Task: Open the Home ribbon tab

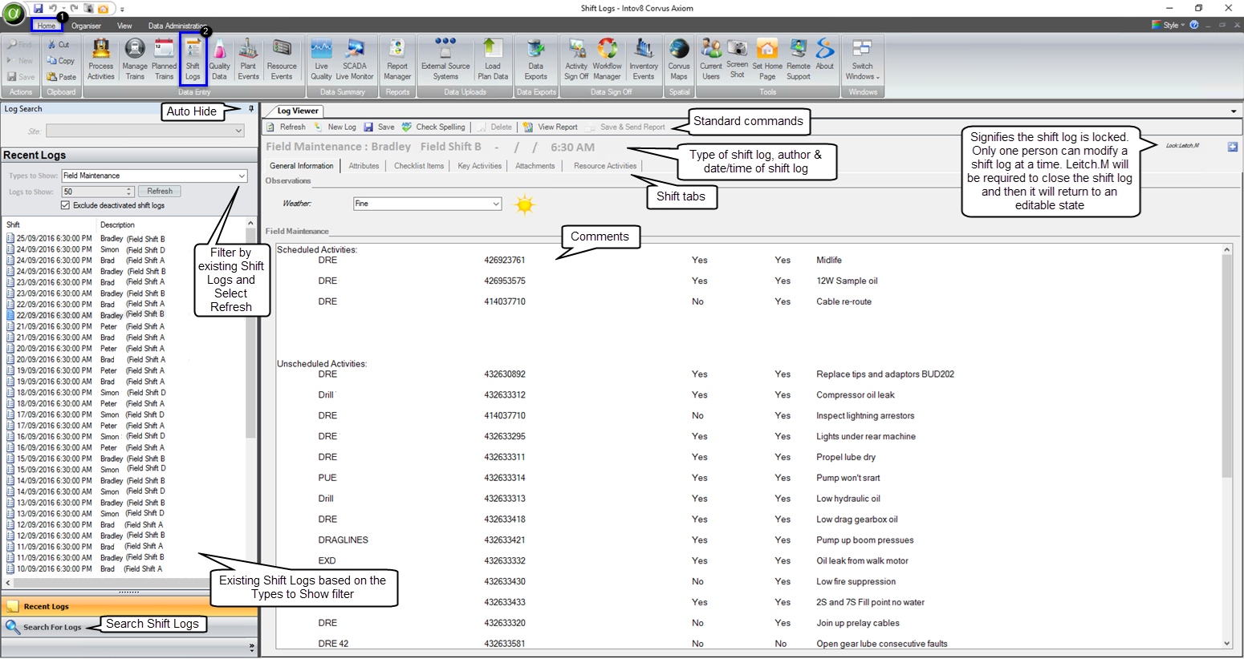Action: pyautogui.click(x=47, y=26)
